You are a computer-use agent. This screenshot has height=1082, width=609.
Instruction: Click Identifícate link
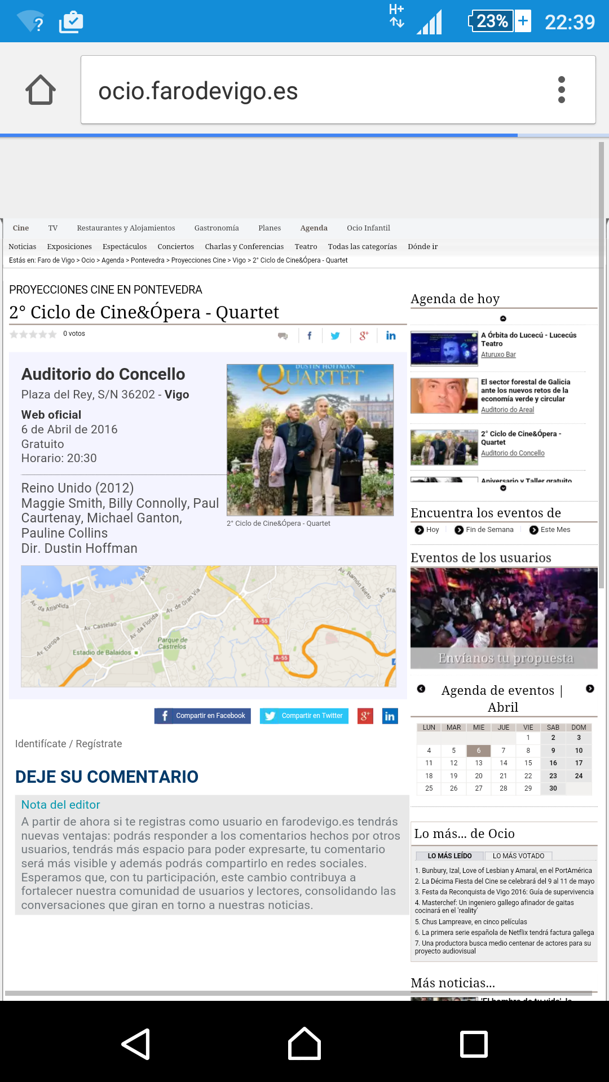click(41, 744)
